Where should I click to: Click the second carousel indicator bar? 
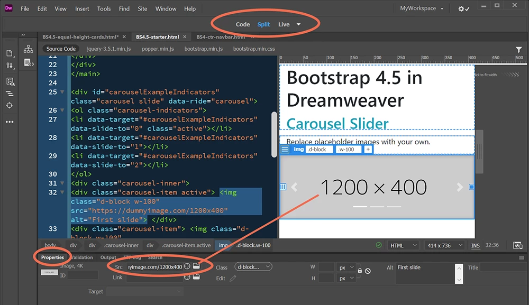pos(377,206)
